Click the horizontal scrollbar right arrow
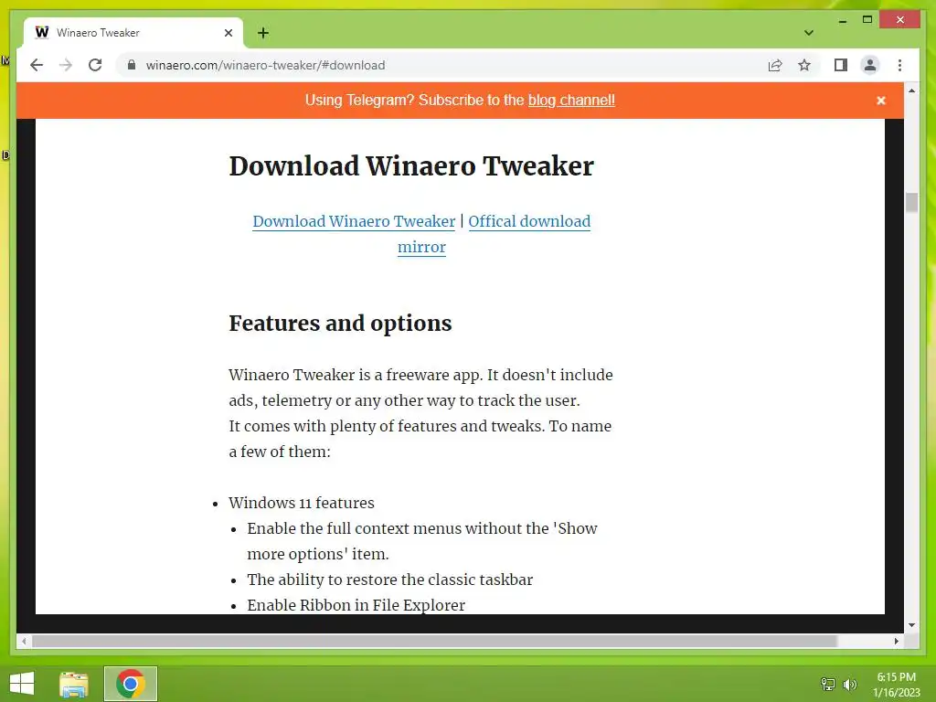 point(897,641)
